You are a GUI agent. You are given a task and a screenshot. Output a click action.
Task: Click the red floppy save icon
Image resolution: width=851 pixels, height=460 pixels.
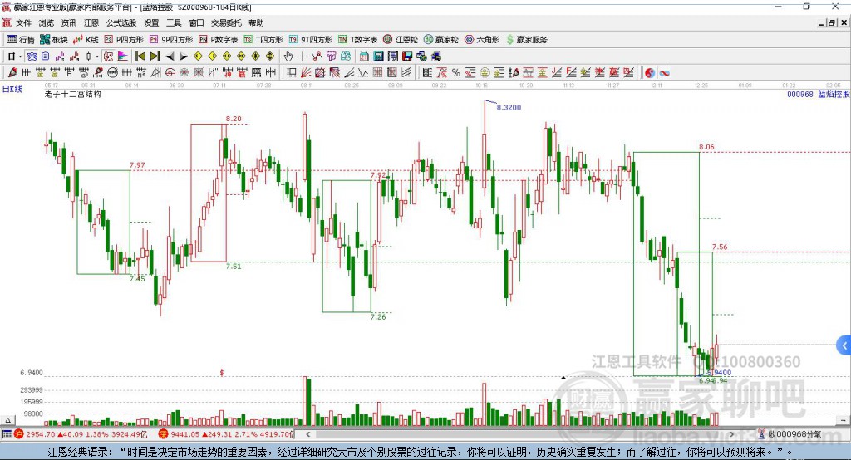click(407, 56)
